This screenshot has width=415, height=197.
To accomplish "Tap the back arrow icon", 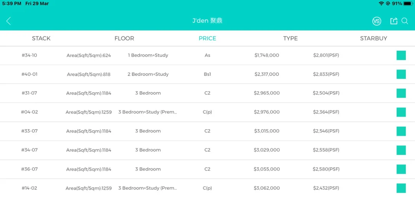I will pyautogui.click(x=8, y=21).
